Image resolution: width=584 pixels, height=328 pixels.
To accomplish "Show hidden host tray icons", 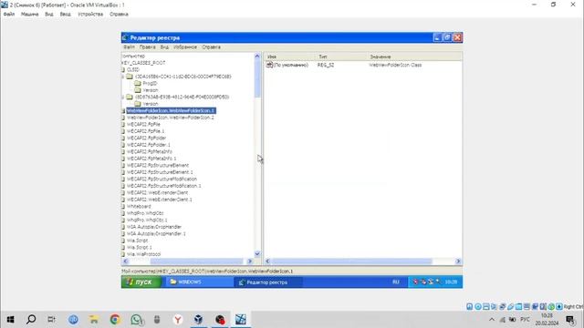I will click(x=492, y=320).
